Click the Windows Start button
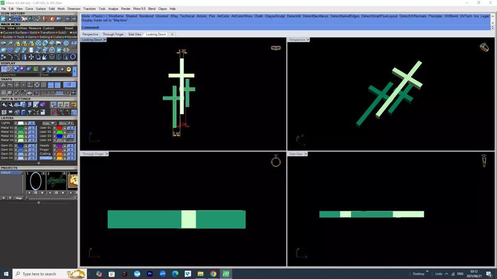 pos(6,273)
